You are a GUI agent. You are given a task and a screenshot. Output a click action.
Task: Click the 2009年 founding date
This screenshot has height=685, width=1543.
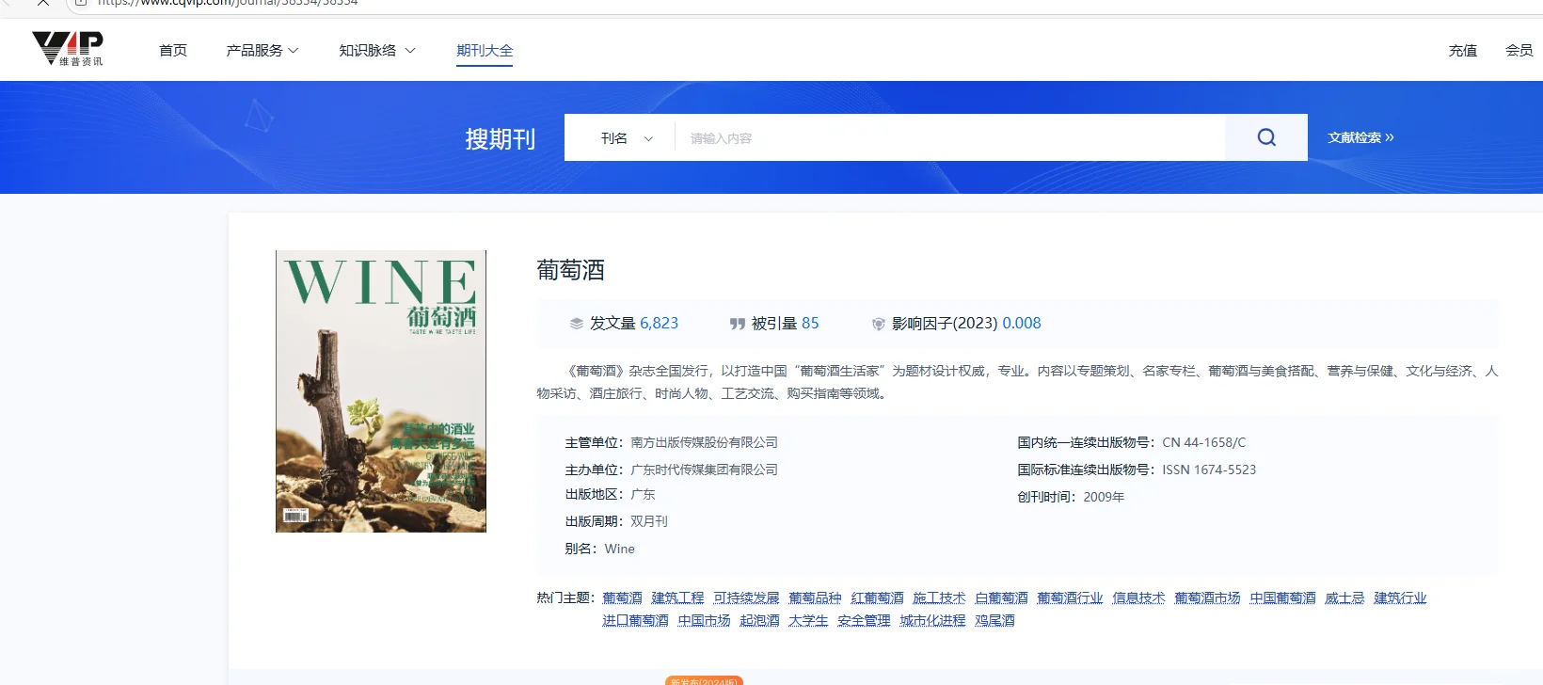click(x=1104, y=497)
